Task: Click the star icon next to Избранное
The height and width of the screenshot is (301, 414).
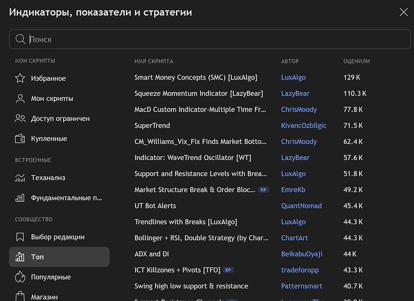Action: pos(20,78)
